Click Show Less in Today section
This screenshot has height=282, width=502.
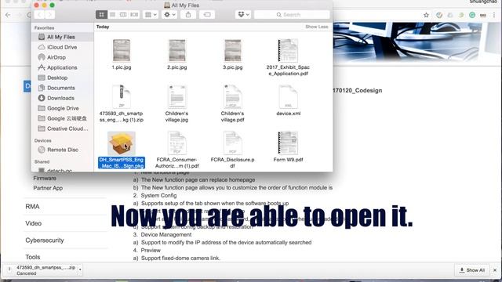[316, 27]
